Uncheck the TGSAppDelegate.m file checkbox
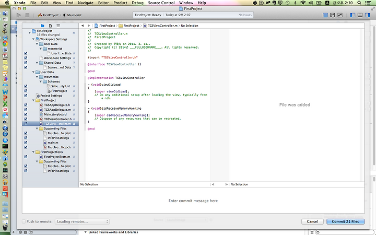The height and width of the screenshot is (235, 376). [26, 110]
